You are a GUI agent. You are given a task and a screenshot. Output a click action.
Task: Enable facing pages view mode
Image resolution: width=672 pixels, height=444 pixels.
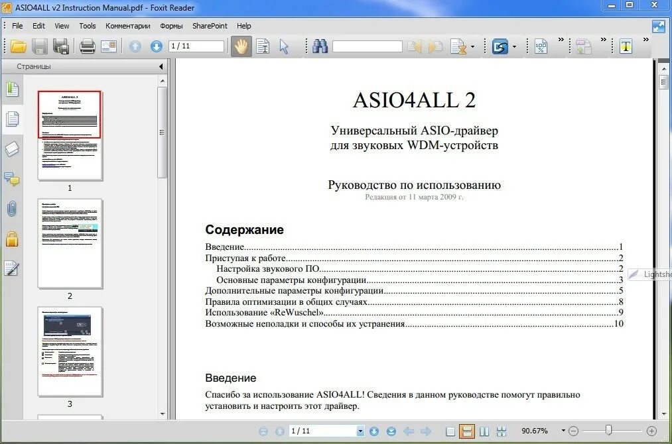point(484,431)
